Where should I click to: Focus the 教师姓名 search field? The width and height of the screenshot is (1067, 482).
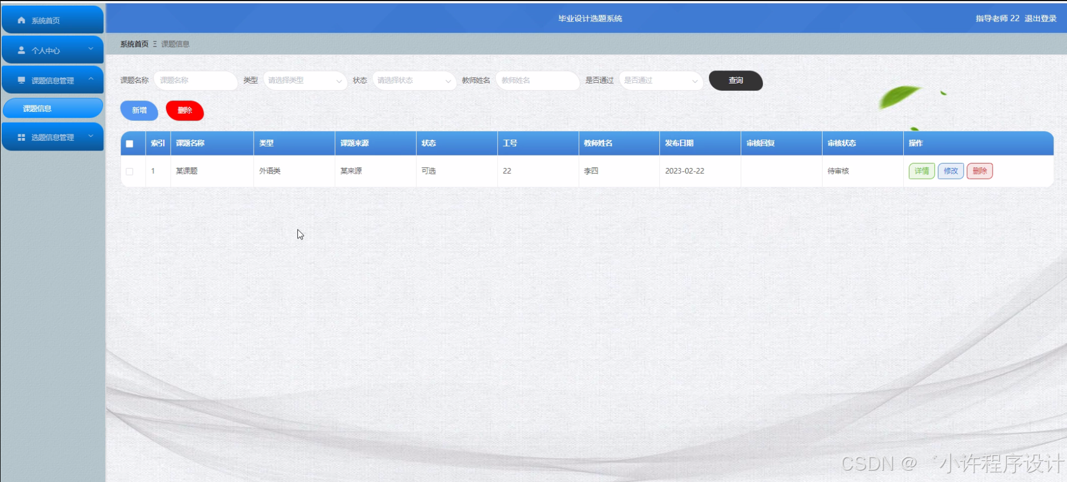coord(537,81)
